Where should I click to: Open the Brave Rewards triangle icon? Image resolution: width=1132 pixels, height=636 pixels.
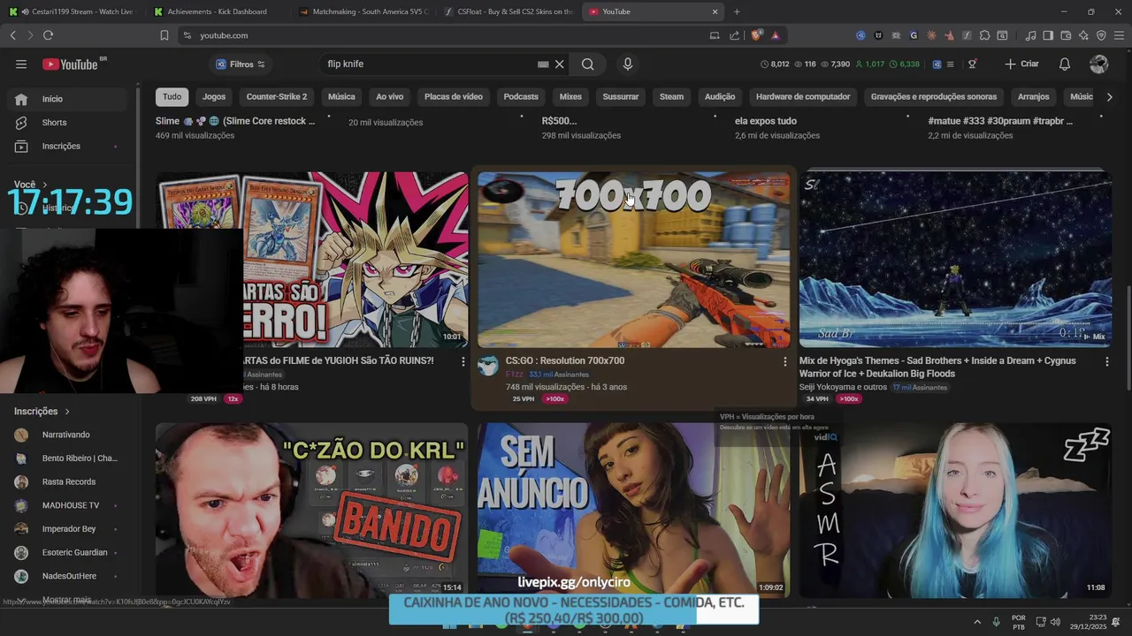(x=776, y=35)
